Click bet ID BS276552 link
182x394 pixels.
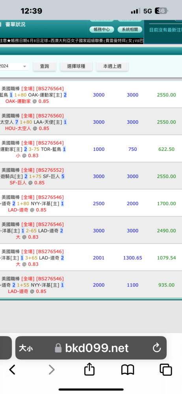50,170
